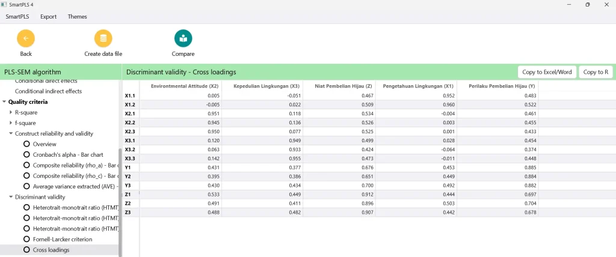Click the left panel vertical scrollbar
This screenshot has height=257, width=616.
(x=120, y=202)
